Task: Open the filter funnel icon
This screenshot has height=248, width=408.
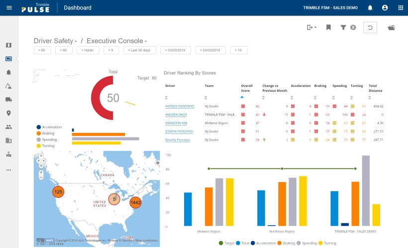Action: pyautogui.click(x=343, y=27)
